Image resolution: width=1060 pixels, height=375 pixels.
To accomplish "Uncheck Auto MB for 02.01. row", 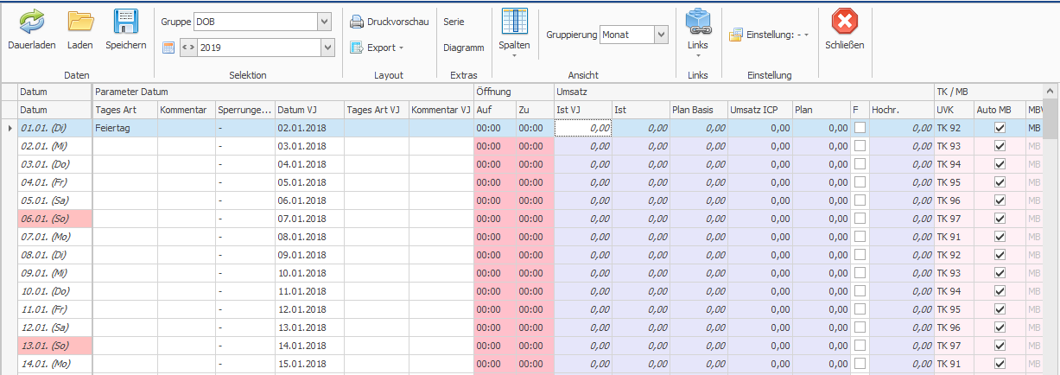I will [1000, 146].
